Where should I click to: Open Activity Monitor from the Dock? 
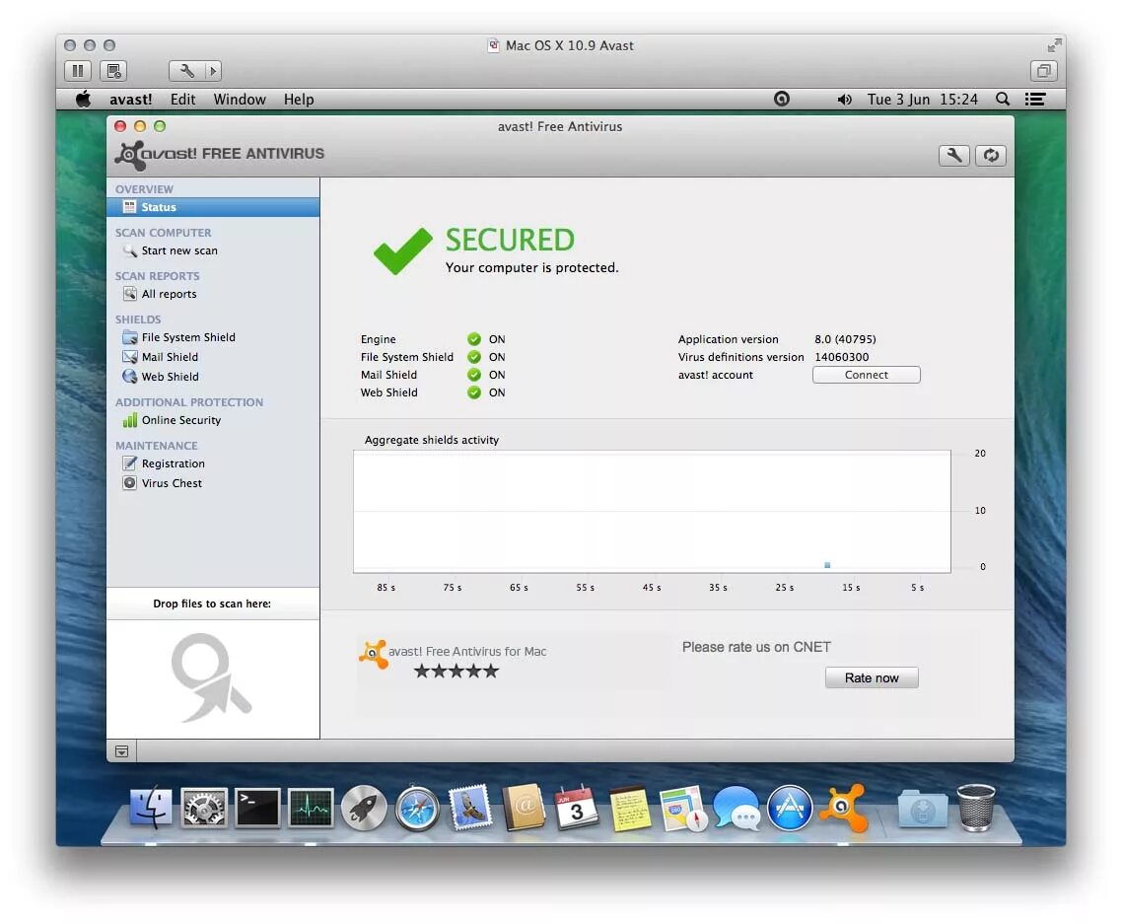click(x=311, y=808)
